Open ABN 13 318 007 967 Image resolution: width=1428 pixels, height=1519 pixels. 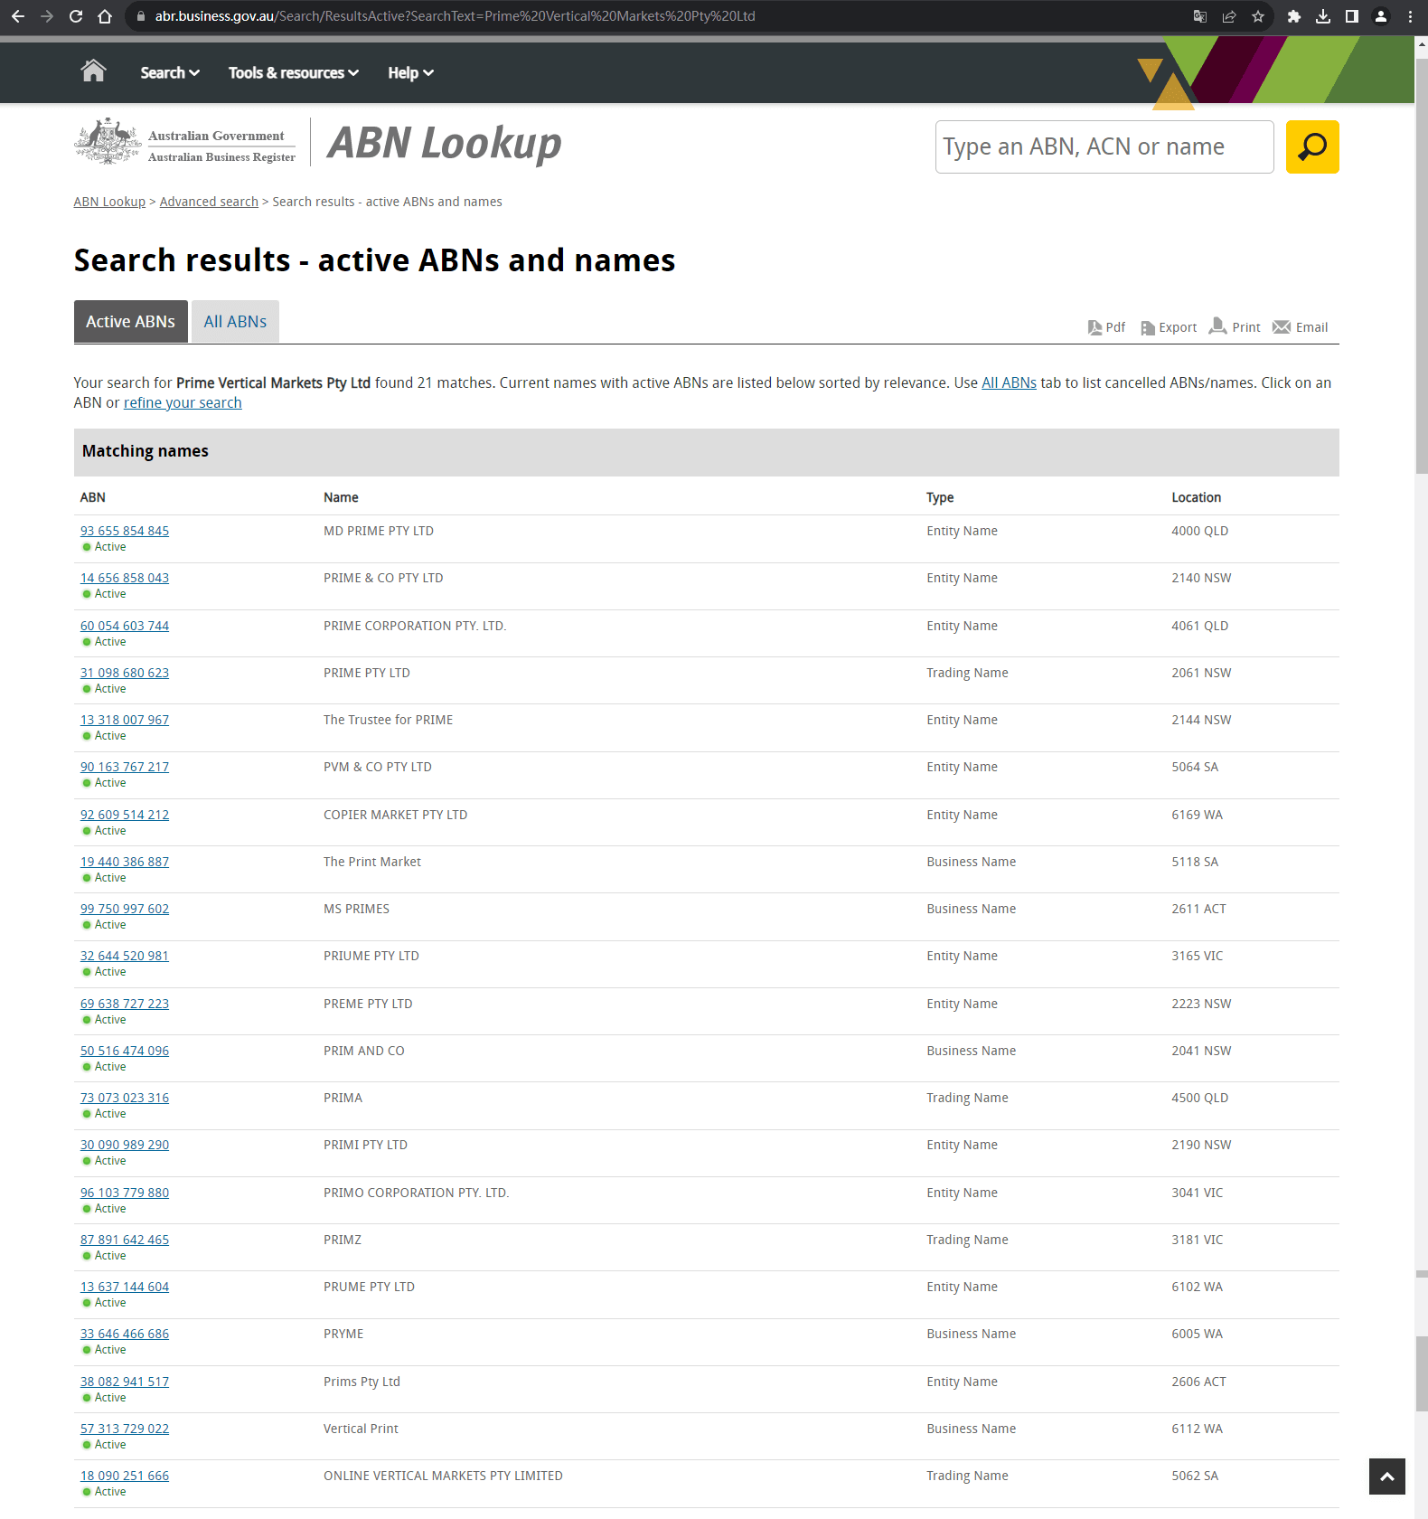(x=125, y=720)
